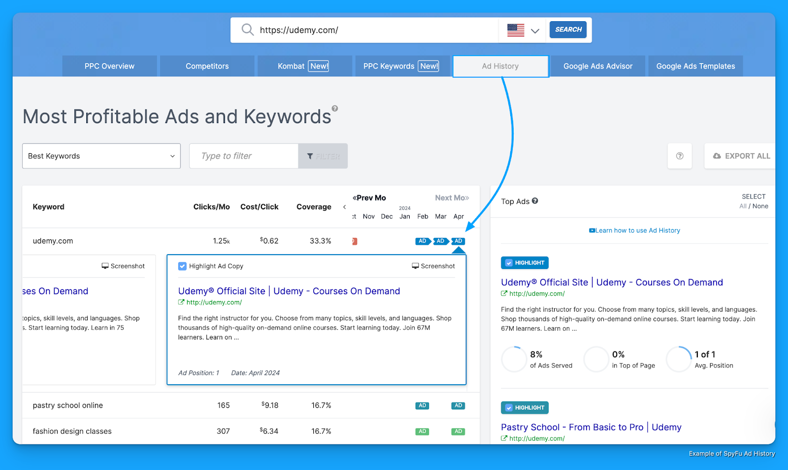Toggle HIGHLIGHT on the Pastry School ad
The width and height of the screenshot is (788, 470).
click(525, 407)
